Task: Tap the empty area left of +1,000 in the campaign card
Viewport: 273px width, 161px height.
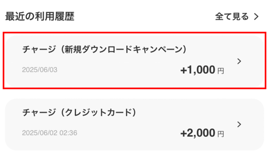Action: [119, 70]
